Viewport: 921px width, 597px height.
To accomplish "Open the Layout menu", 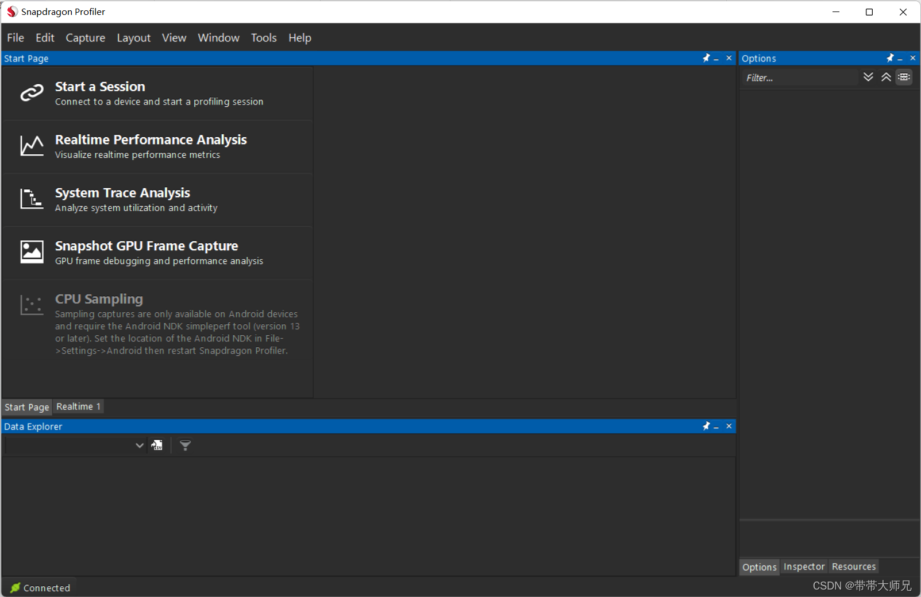I will pyautogui.click(x=134, y=38).
